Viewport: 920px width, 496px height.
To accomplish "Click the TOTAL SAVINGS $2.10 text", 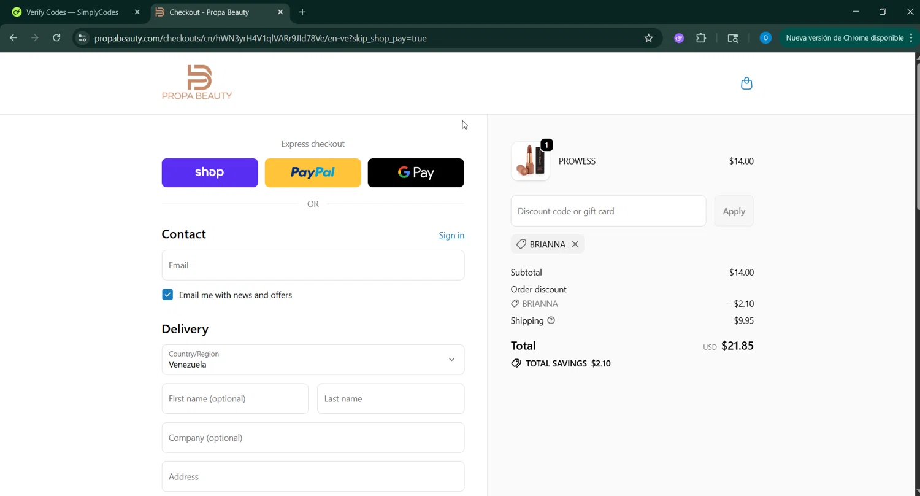I will click(568, 363).
